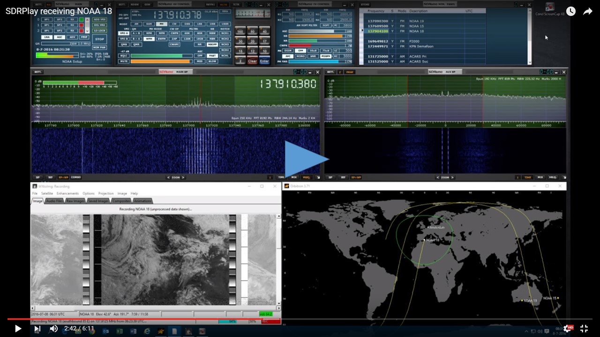Click the zoom-in arrow in the Main SP window

[x=183, y=177]
